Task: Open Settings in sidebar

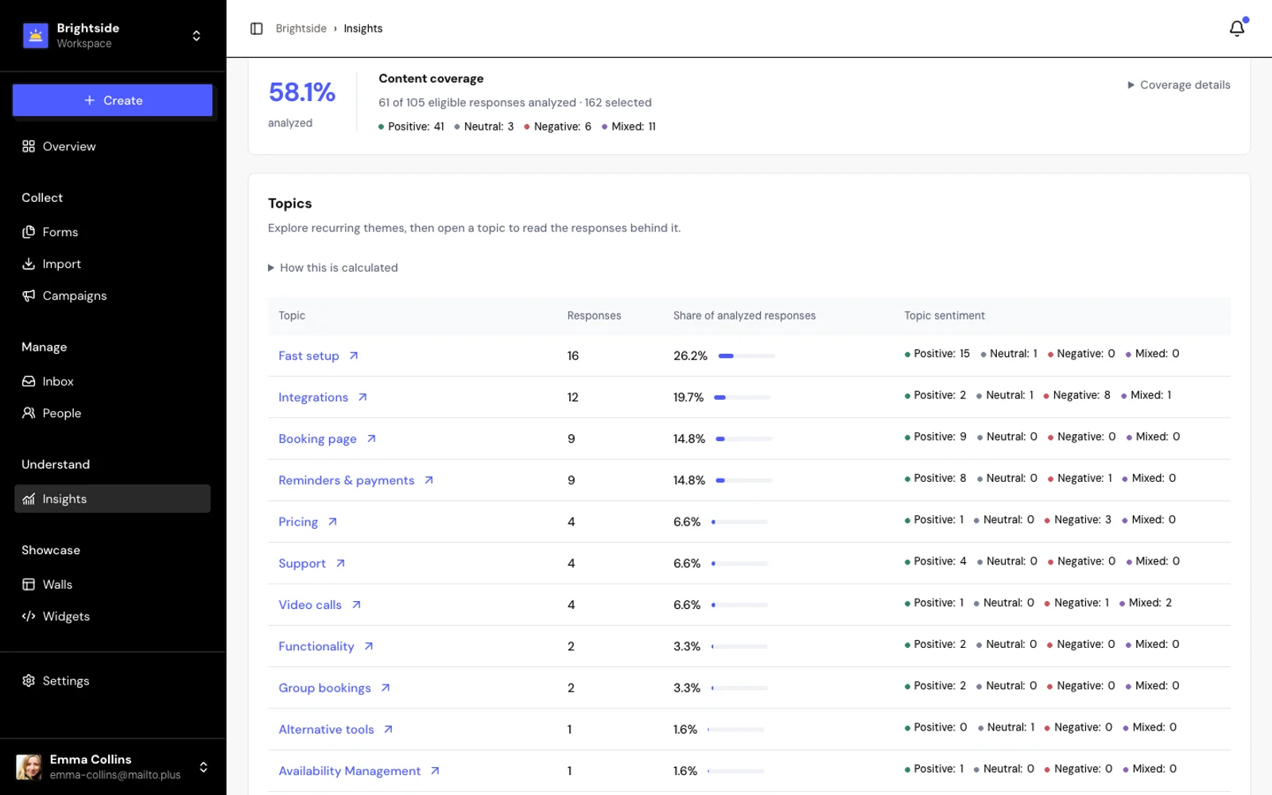Action: click(112, 681)
